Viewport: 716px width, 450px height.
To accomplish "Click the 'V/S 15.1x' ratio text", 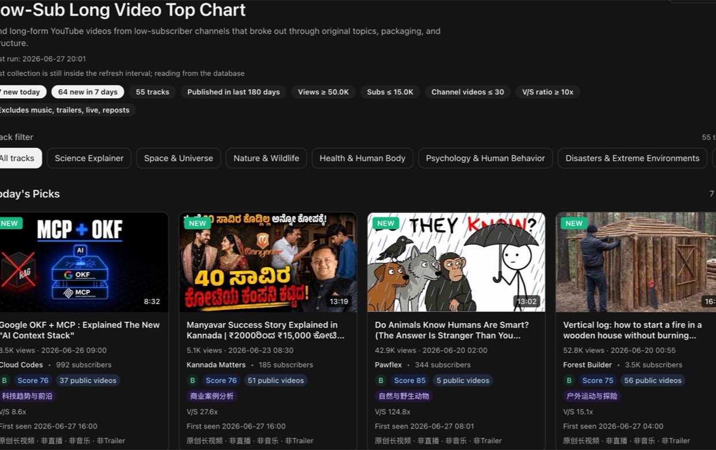I will click(x=578, y=412).
